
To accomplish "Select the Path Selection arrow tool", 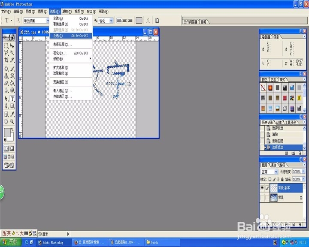I will [x=6, y=99].
